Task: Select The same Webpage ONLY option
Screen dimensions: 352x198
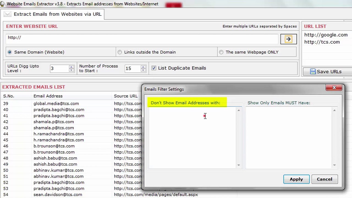Action: (221, 52)
